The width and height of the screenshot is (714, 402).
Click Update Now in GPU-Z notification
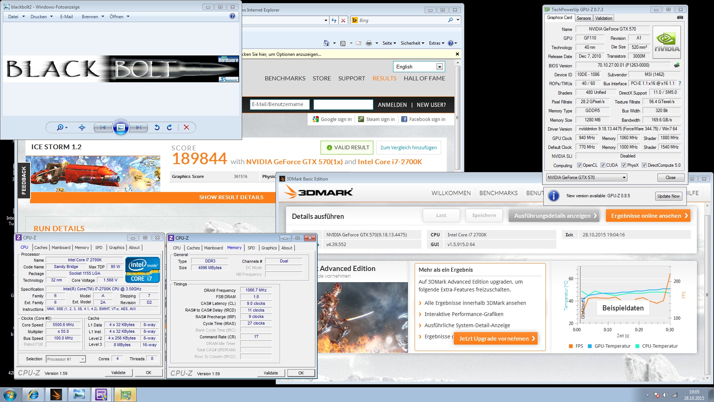(x=668, y=196)
